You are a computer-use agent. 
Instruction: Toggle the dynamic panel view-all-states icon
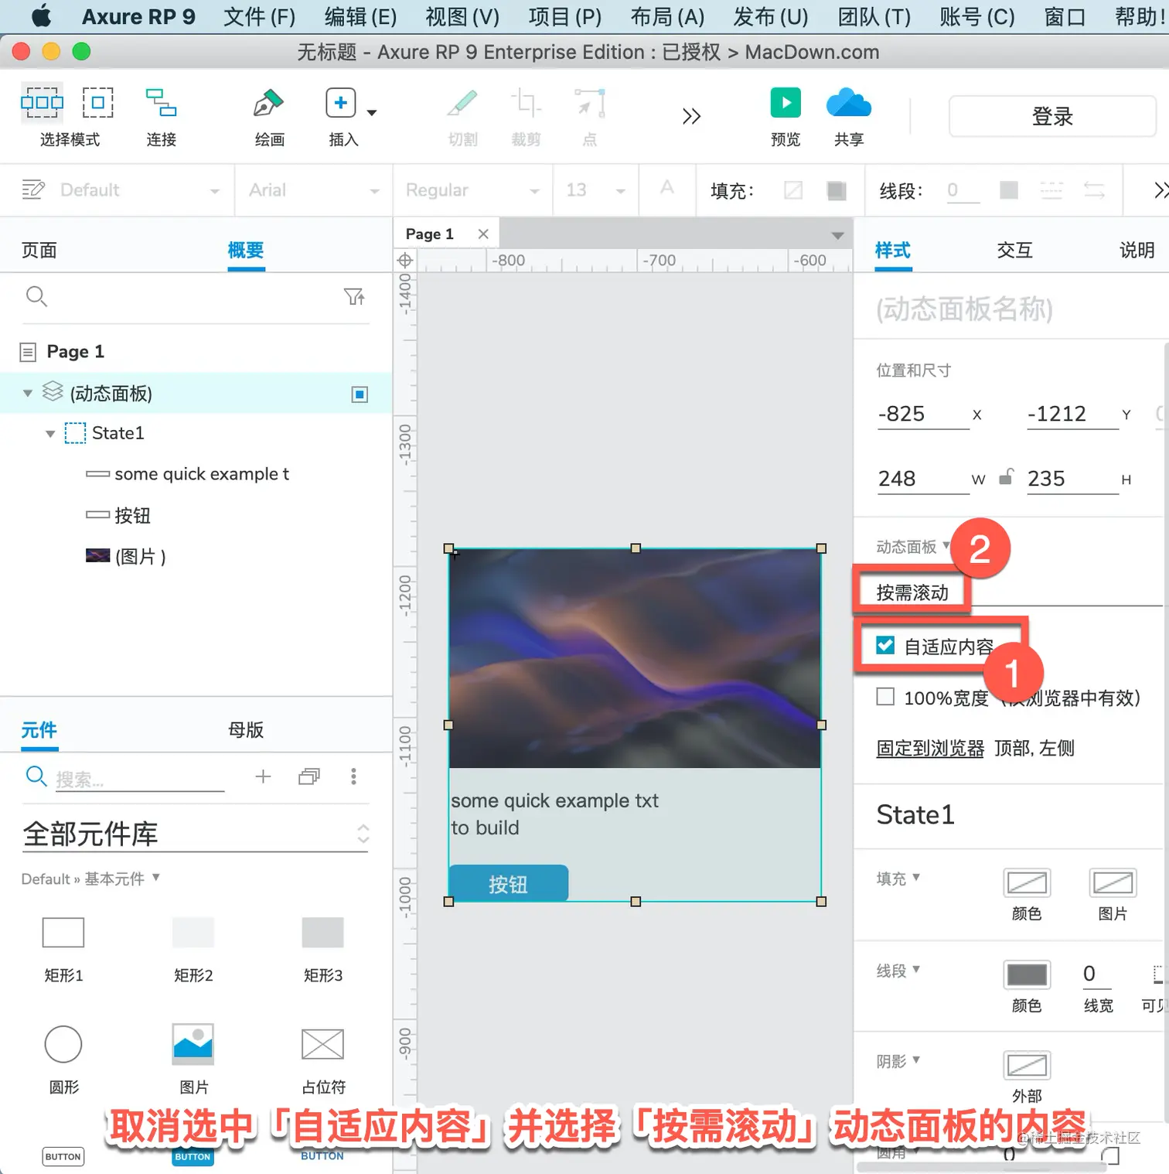[360, 394]
